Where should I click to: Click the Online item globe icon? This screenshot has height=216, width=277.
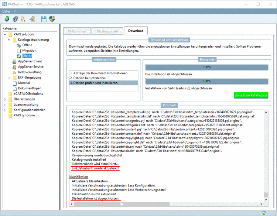click(x=19, y=56)
